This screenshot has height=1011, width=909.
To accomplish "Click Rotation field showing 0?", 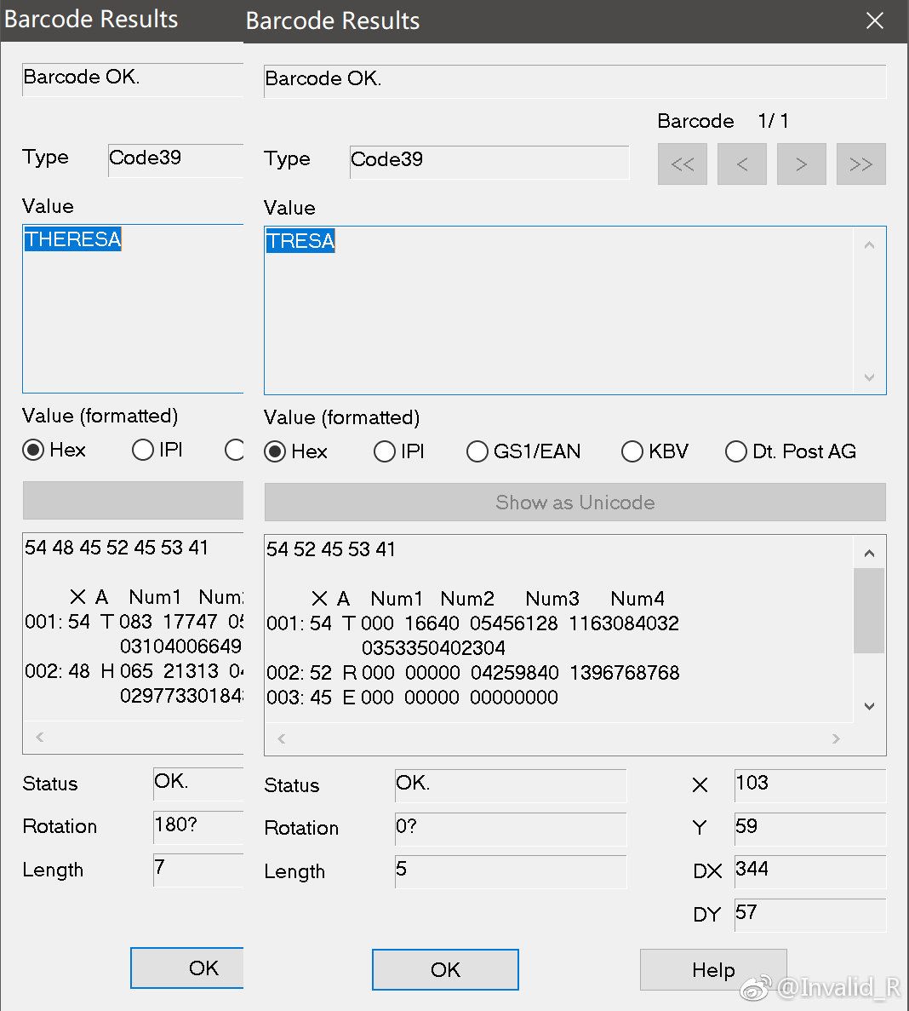I will coord(510,829).
